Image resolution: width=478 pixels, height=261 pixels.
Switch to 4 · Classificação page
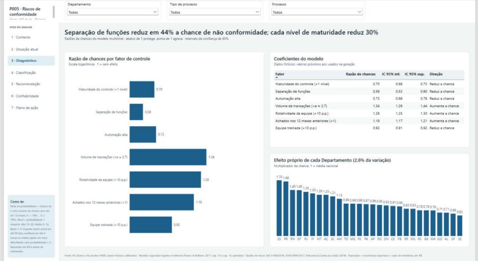coord(31,73)
